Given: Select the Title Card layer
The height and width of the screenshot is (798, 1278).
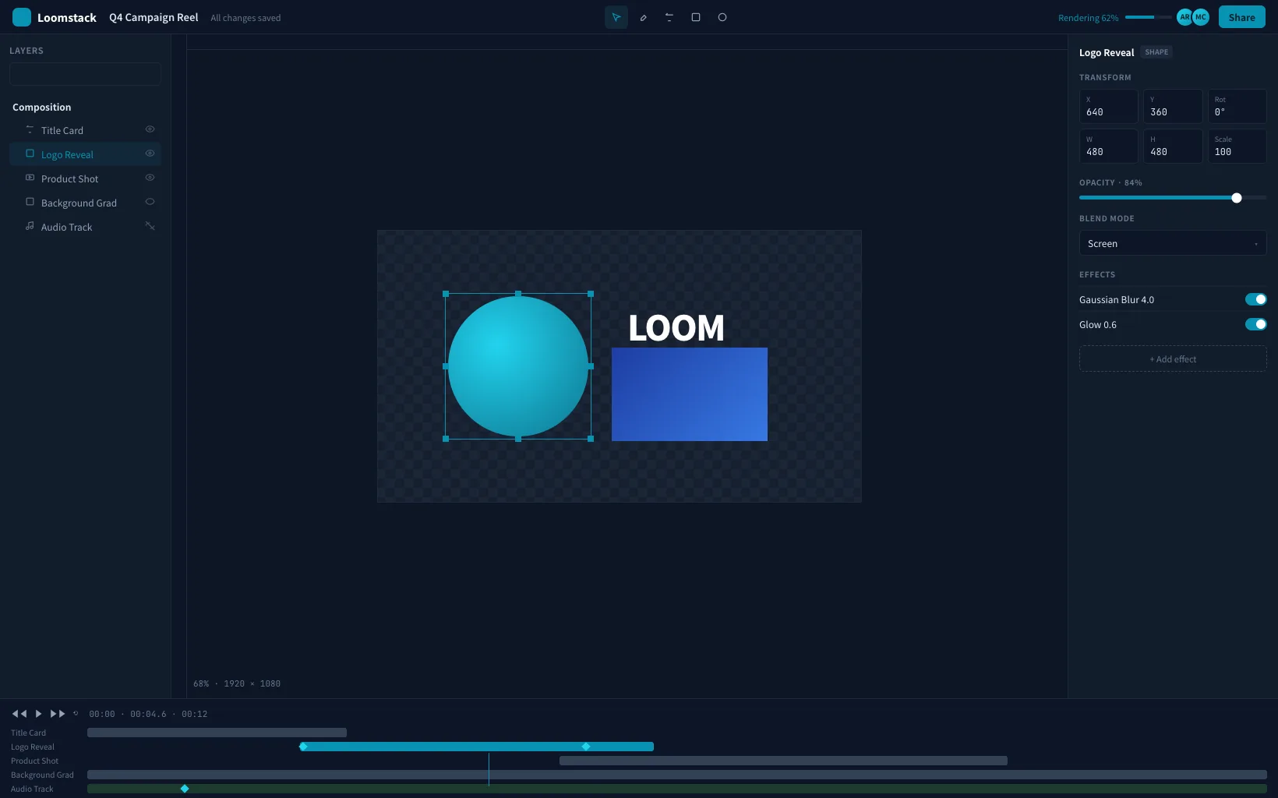Looking at the screenshot, I should coord(85,130).
